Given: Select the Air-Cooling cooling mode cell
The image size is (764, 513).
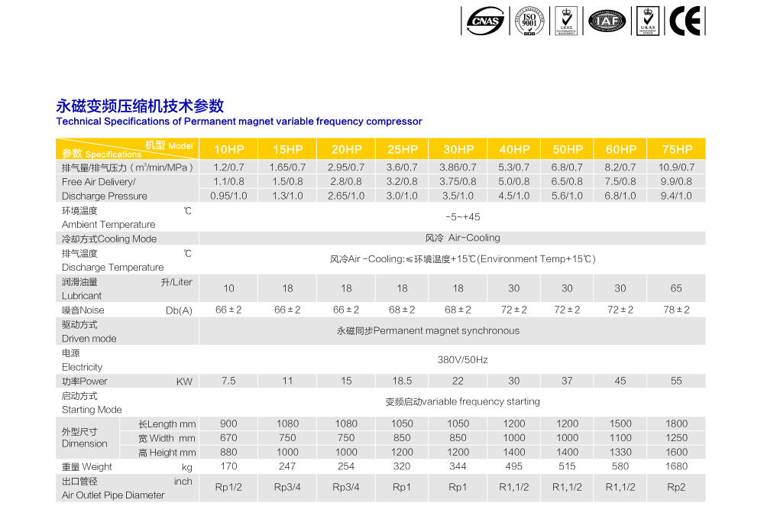Looking at the screenshot, I should point(462,238).
